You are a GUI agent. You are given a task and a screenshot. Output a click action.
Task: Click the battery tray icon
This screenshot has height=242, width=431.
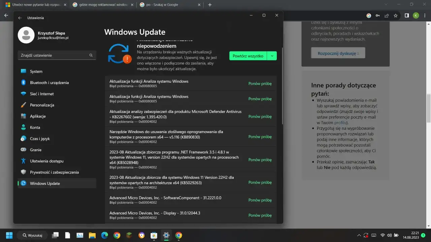[396, 235]
